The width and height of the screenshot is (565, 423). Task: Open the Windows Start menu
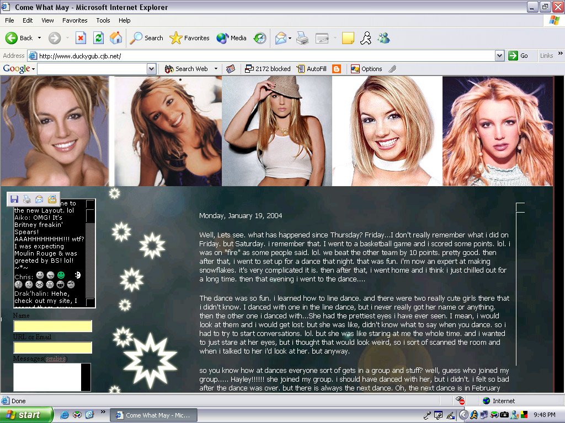point(26,415)
